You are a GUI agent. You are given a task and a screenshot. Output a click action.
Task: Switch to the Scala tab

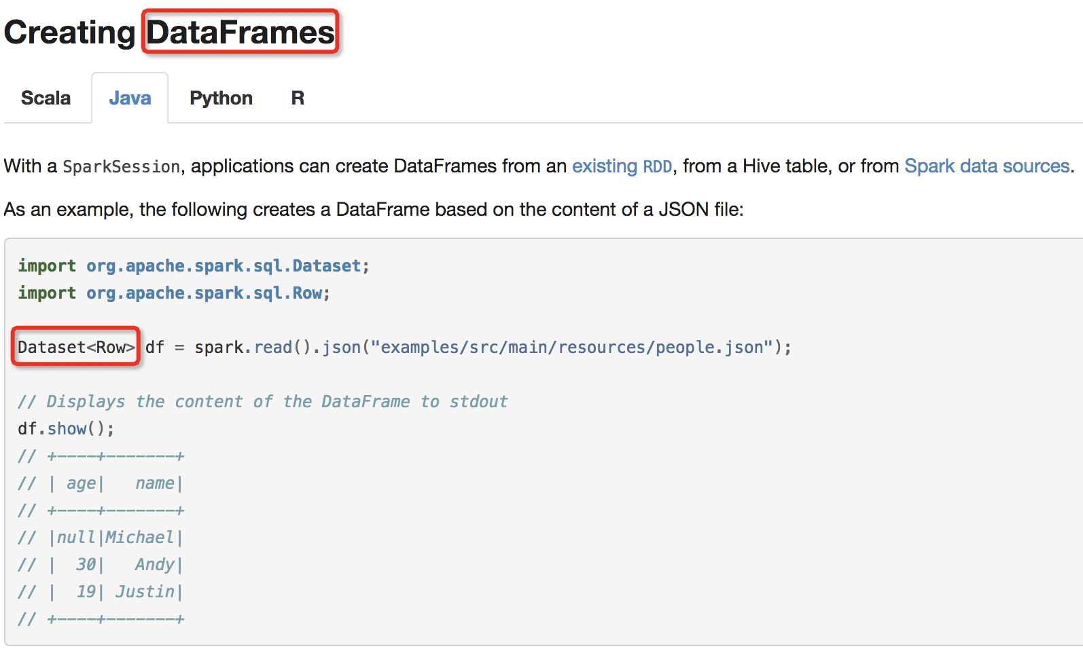(x=46, y=98)
